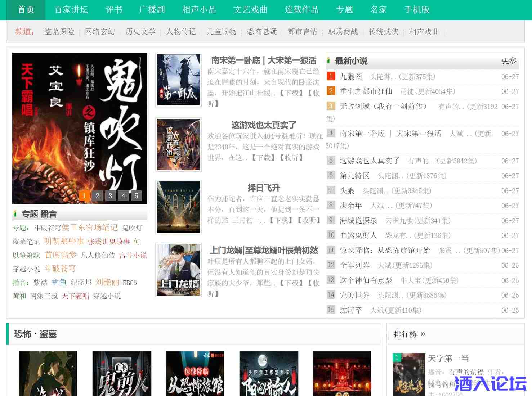The height and width of the screenshot is (396, 532).
Task: Open the 择日飞升 cover image
Action: click(x=179, y=207)
